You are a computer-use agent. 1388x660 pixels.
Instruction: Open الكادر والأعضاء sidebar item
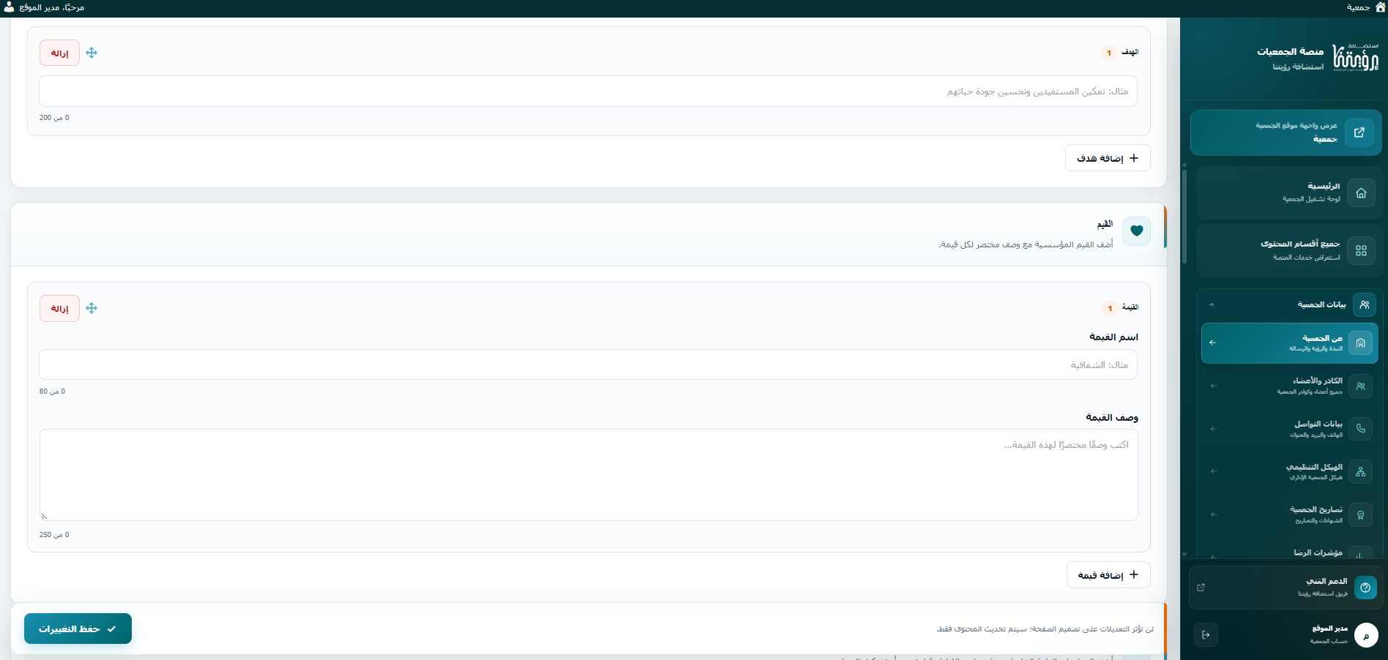1289,386
